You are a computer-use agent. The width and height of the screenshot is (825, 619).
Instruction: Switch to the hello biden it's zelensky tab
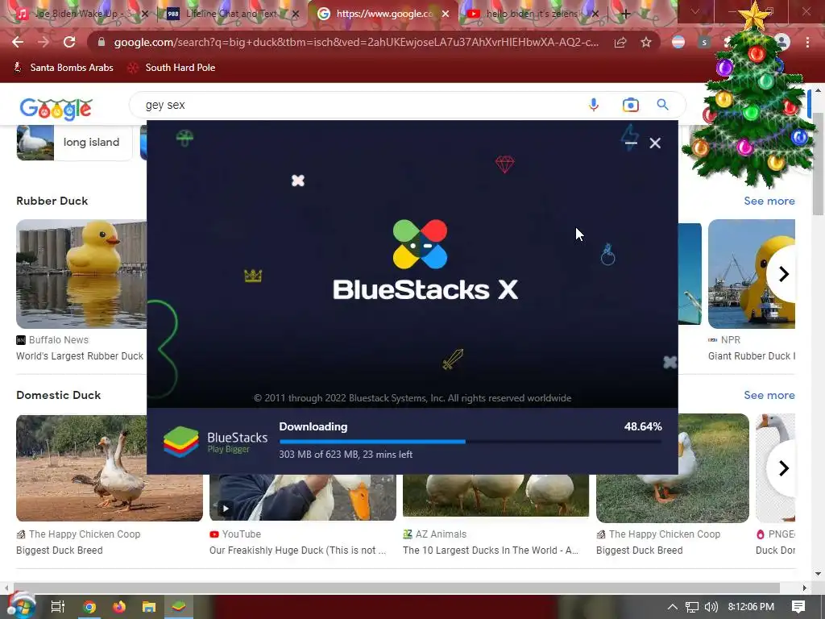(x=532, y=14)
